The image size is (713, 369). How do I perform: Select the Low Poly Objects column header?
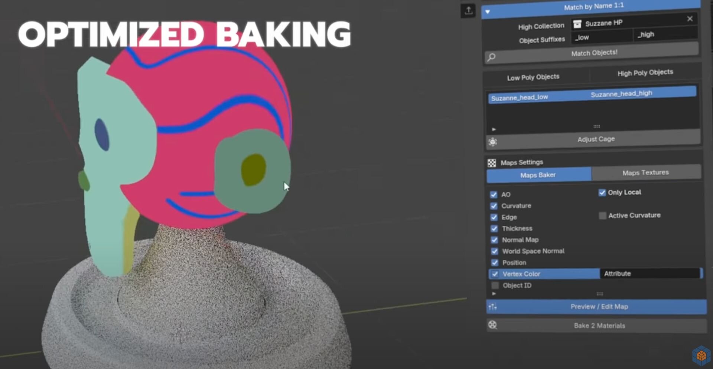coord(533,77)
